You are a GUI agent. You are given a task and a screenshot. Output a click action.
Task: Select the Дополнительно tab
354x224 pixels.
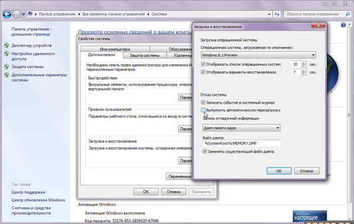(x=101, y=55)
